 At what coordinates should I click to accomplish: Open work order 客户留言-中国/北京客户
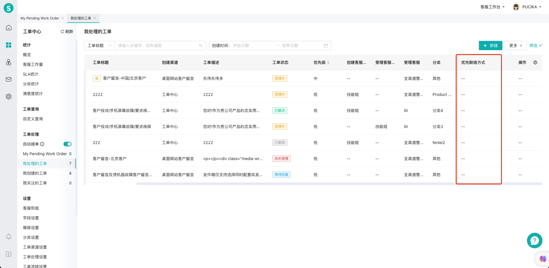pos(124,78)
